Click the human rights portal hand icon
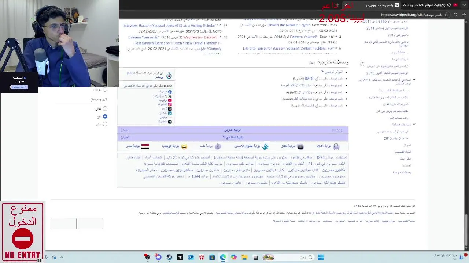 [x=265, y=146]
